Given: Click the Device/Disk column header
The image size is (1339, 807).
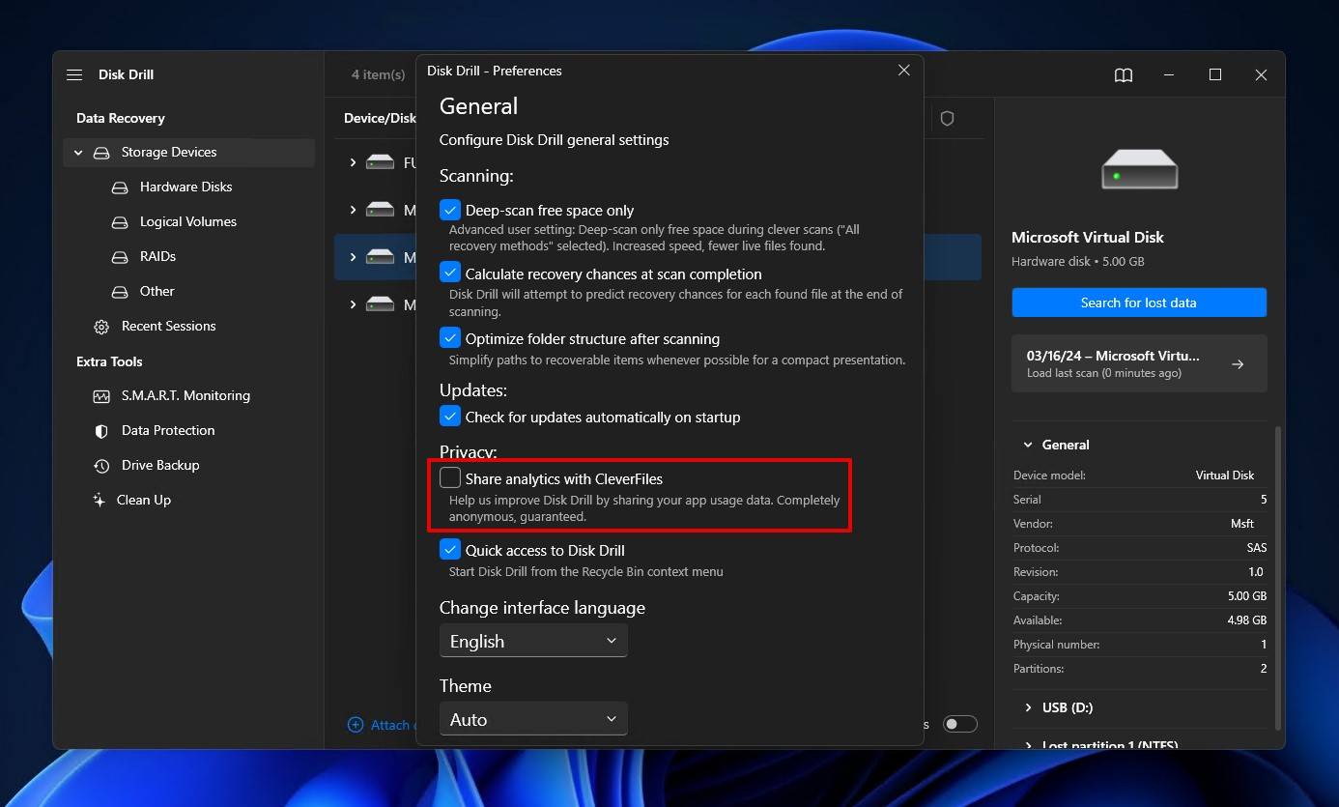Looking at the screenshot, I should (x=380, y=118).
